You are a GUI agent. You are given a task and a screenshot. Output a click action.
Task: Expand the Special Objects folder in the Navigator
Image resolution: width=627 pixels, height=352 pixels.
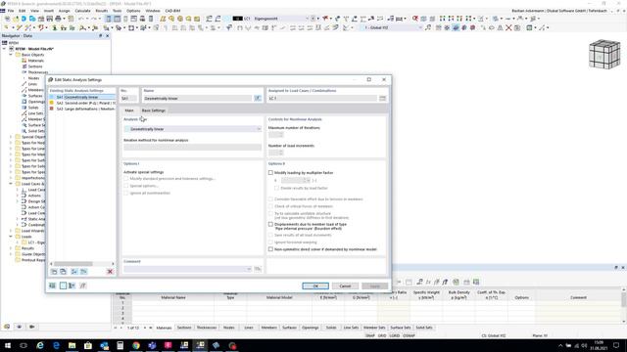[x=11, y=137]
